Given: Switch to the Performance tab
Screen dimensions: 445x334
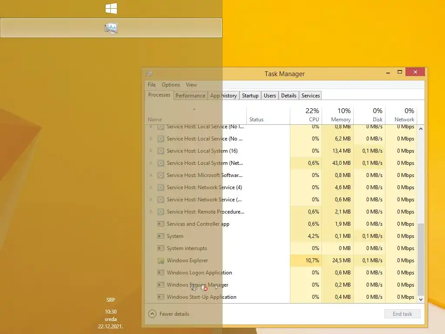Looking at the screenshot, I should click(190, 96).
